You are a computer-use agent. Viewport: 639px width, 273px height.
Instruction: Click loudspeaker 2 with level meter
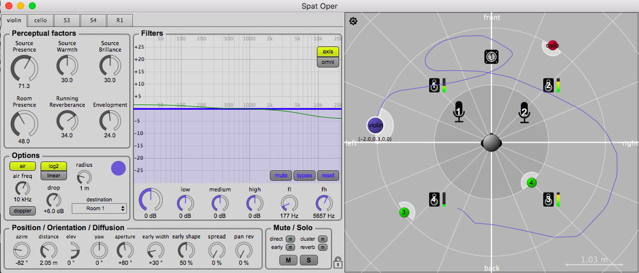pyautogui.click(x=548, y=85)
